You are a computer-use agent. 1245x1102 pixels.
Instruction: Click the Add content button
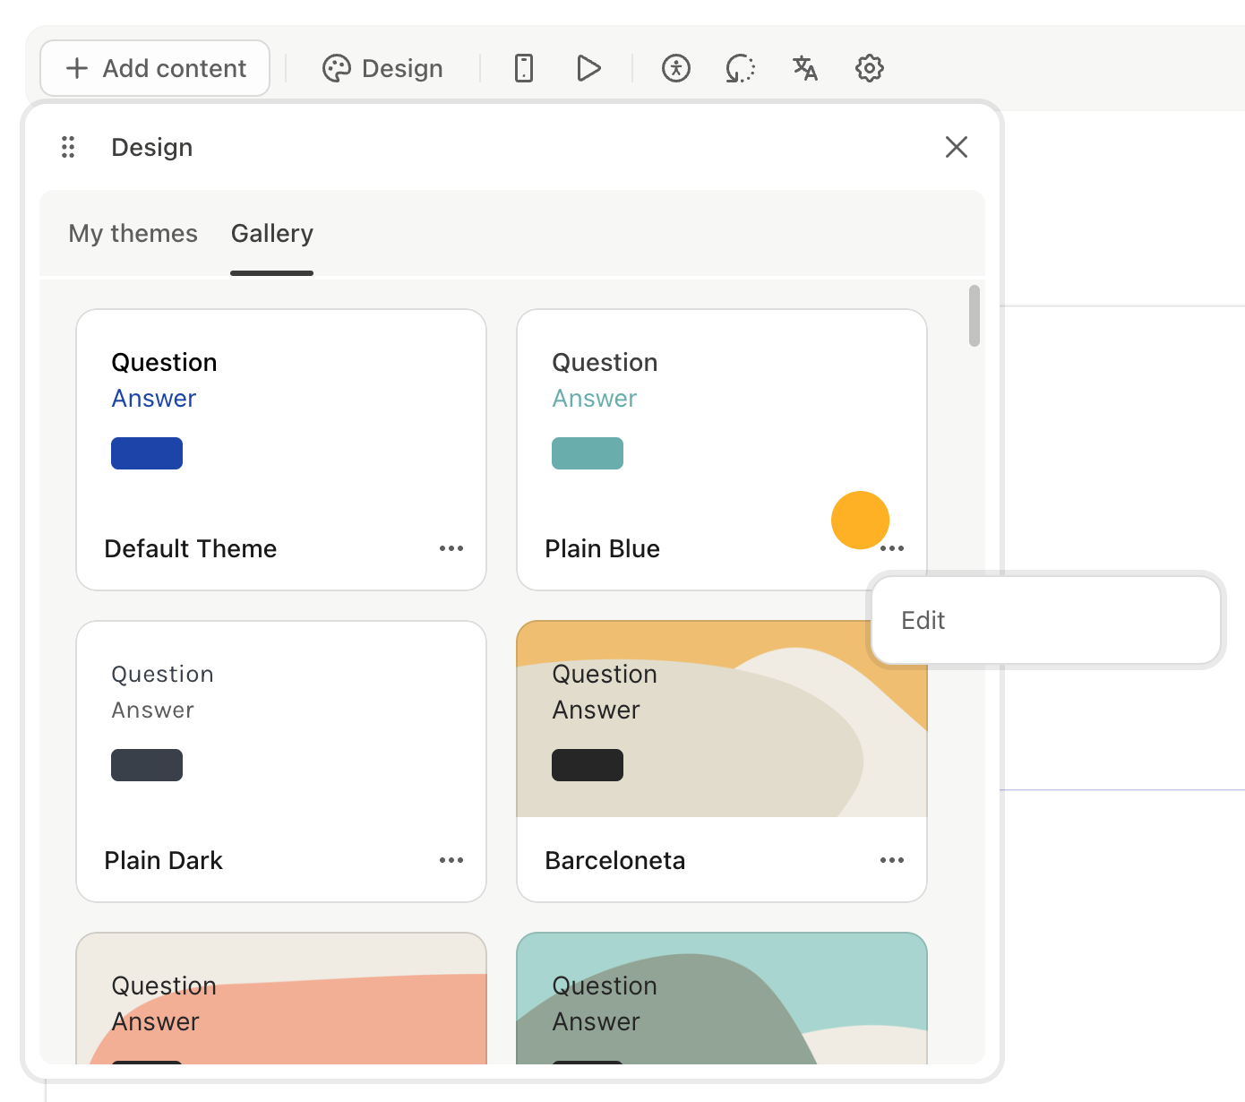pos(155,68)
